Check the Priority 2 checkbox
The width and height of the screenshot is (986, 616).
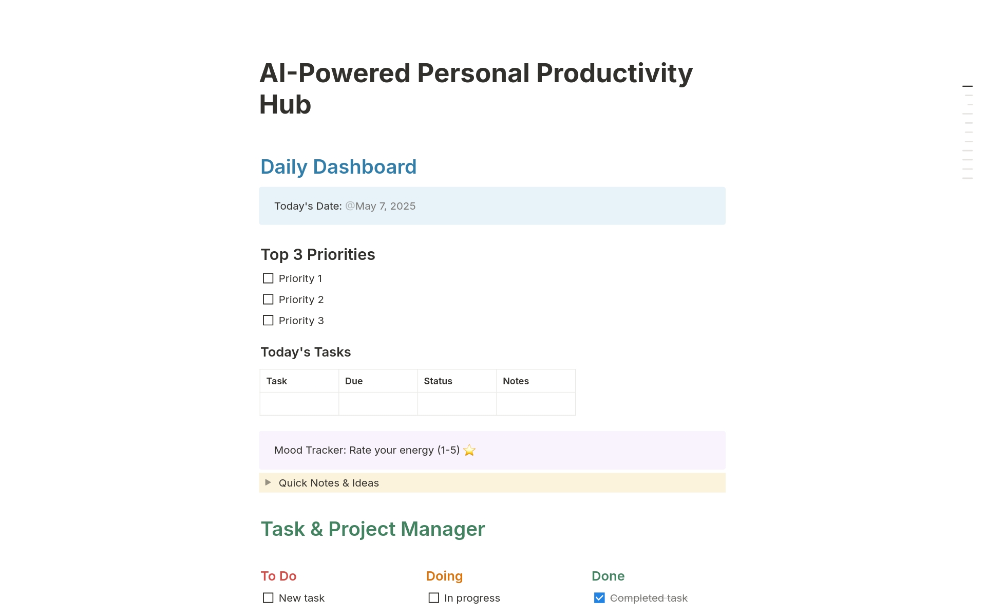268,299
